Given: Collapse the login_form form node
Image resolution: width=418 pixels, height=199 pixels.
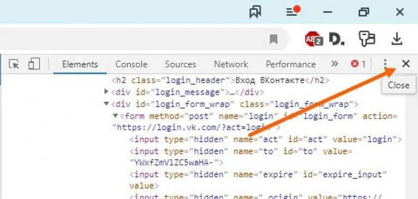Looking at the screenshot, I should coord(115,115).
